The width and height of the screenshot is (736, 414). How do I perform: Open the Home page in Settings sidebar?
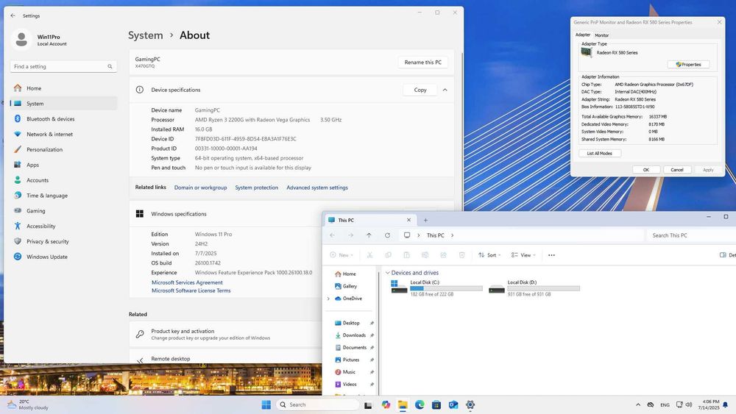[63, 88]
